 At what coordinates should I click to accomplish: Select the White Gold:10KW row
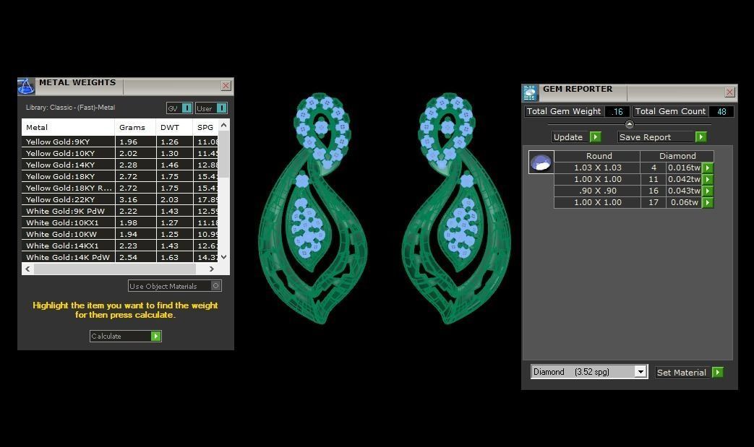click(120, 234)
